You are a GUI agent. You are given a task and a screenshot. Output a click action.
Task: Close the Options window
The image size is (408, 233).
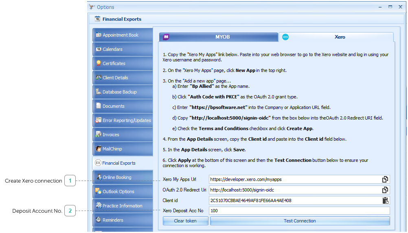(400, 7)
